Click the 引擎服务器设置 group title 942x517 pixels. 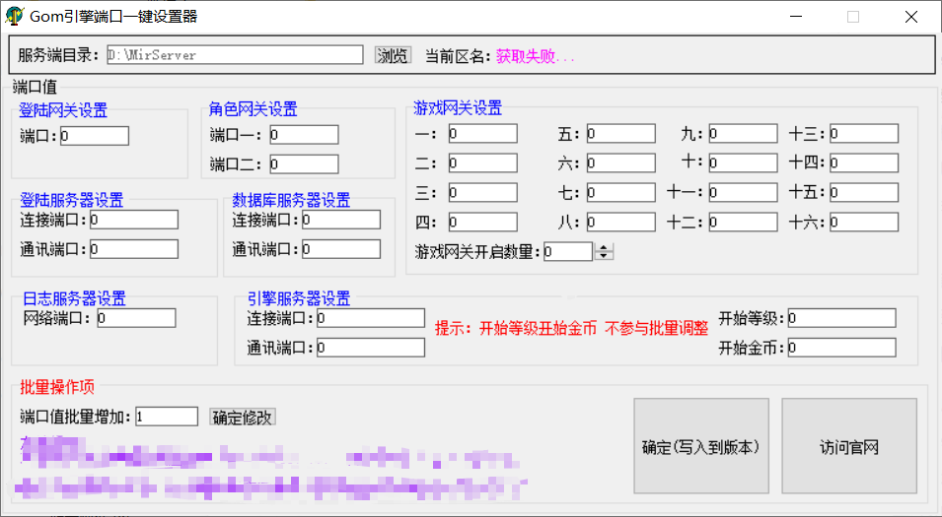pos(299,298)
